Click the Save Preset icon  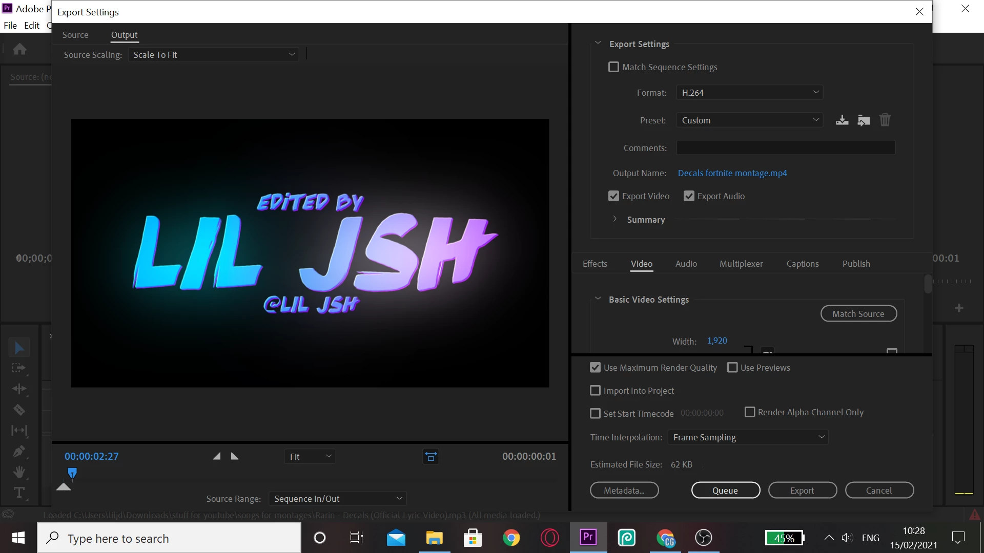tap(842, 120)
